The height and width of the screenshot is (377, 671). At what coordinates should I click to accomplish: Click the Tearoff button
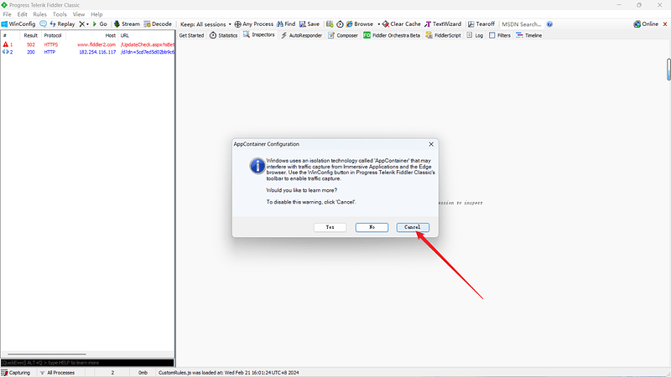481,24
